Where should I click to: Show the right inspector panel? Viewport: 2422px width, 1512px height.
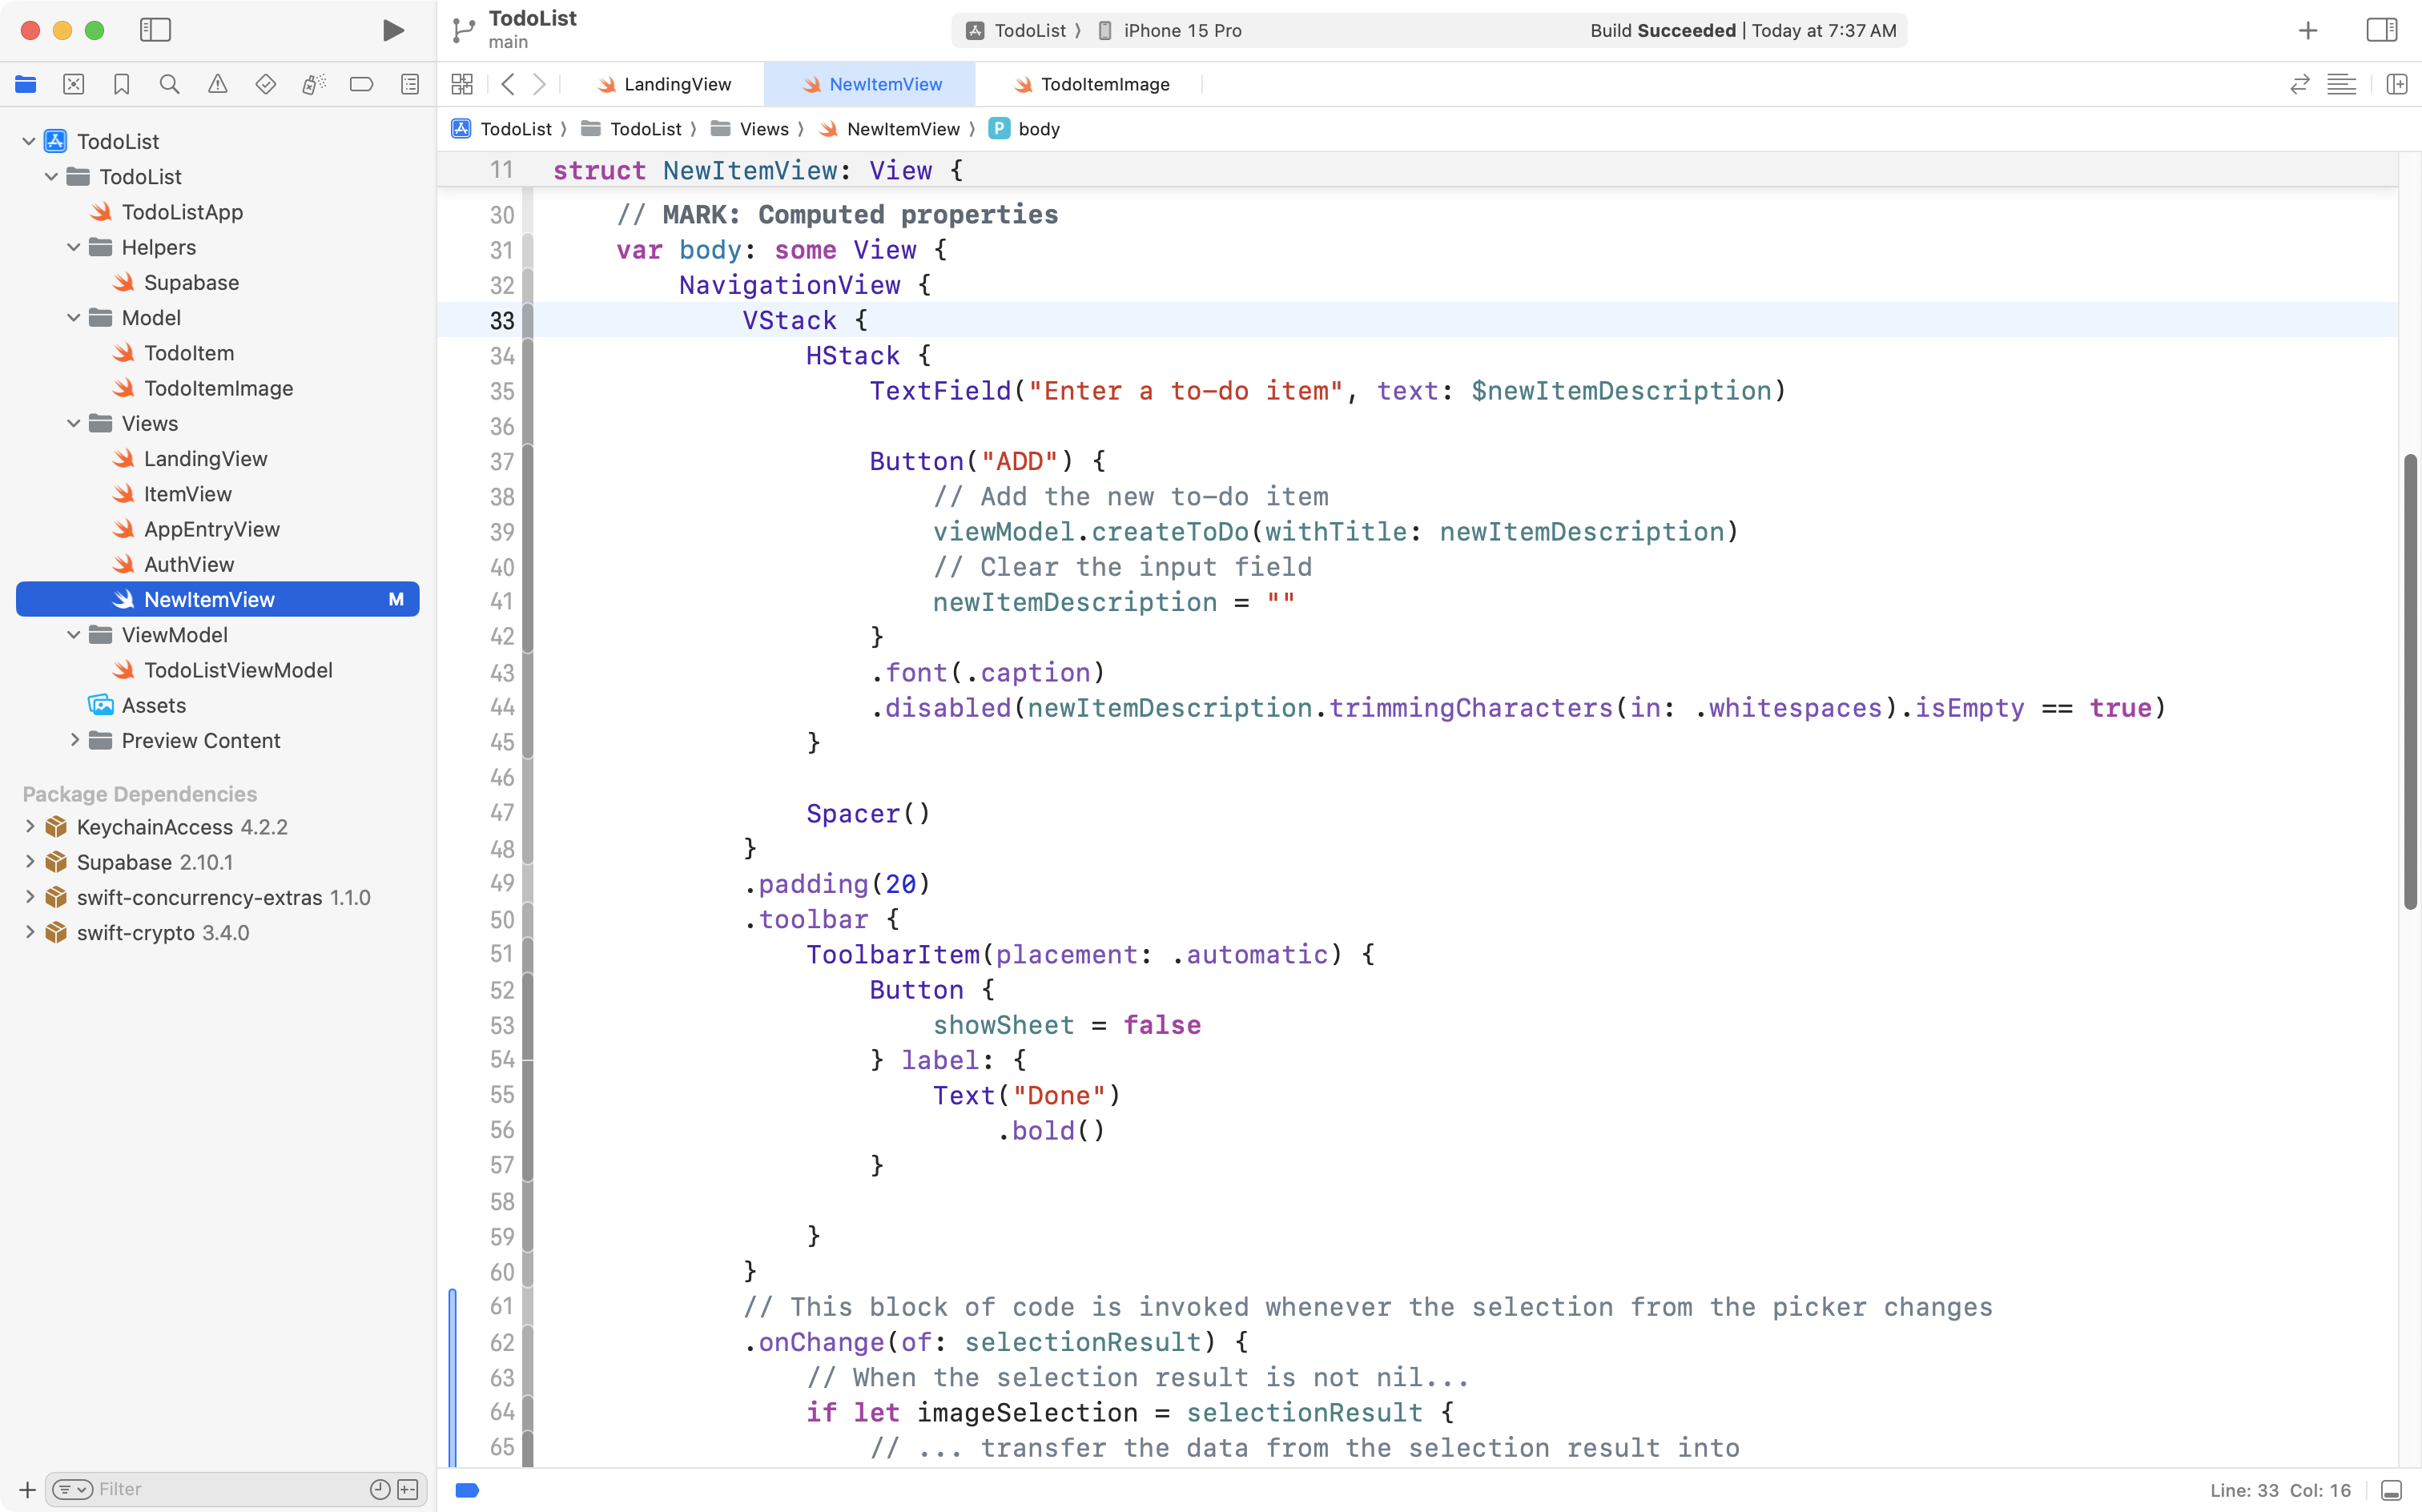(2381, 30)
